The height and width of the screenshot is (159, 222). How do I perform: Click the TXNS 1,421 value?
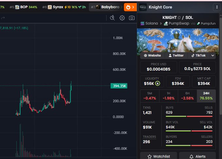[x=147, y=113]
